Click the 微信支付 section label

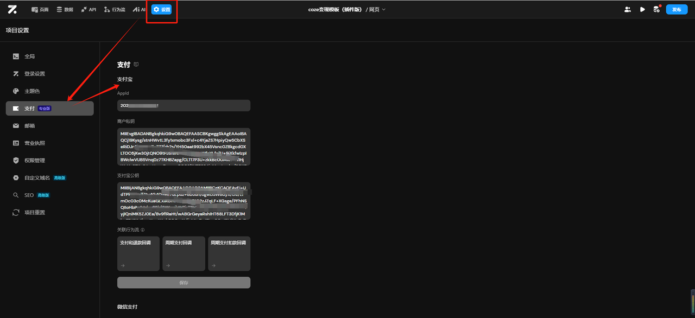pos(128,307)
